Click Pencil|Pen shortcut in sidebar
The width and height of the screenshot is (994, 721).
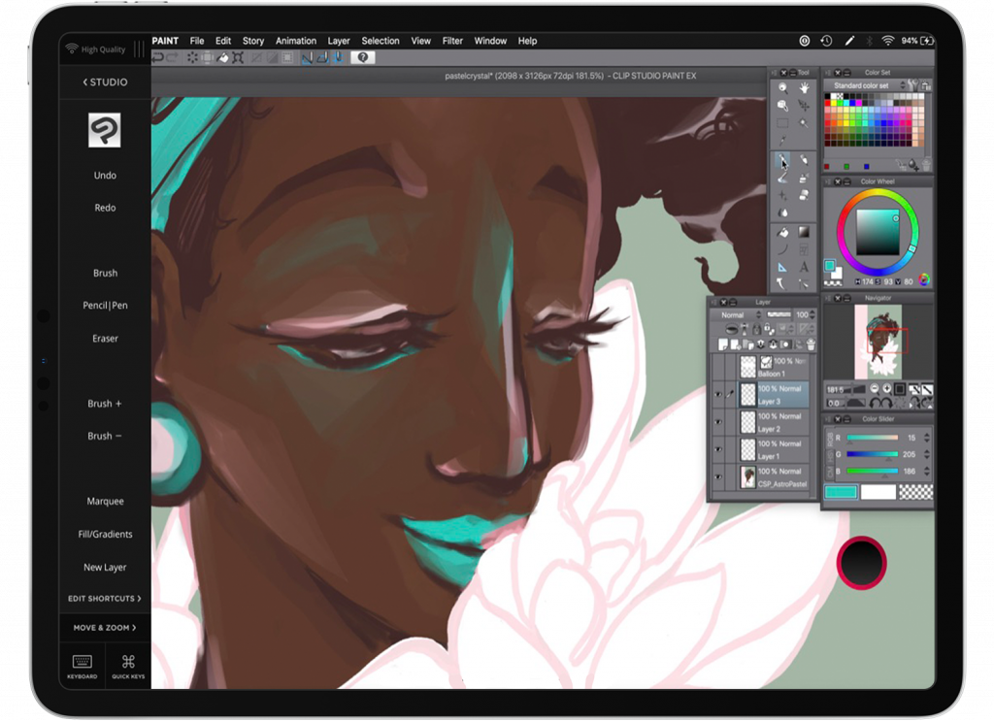(x=105, y=305)
